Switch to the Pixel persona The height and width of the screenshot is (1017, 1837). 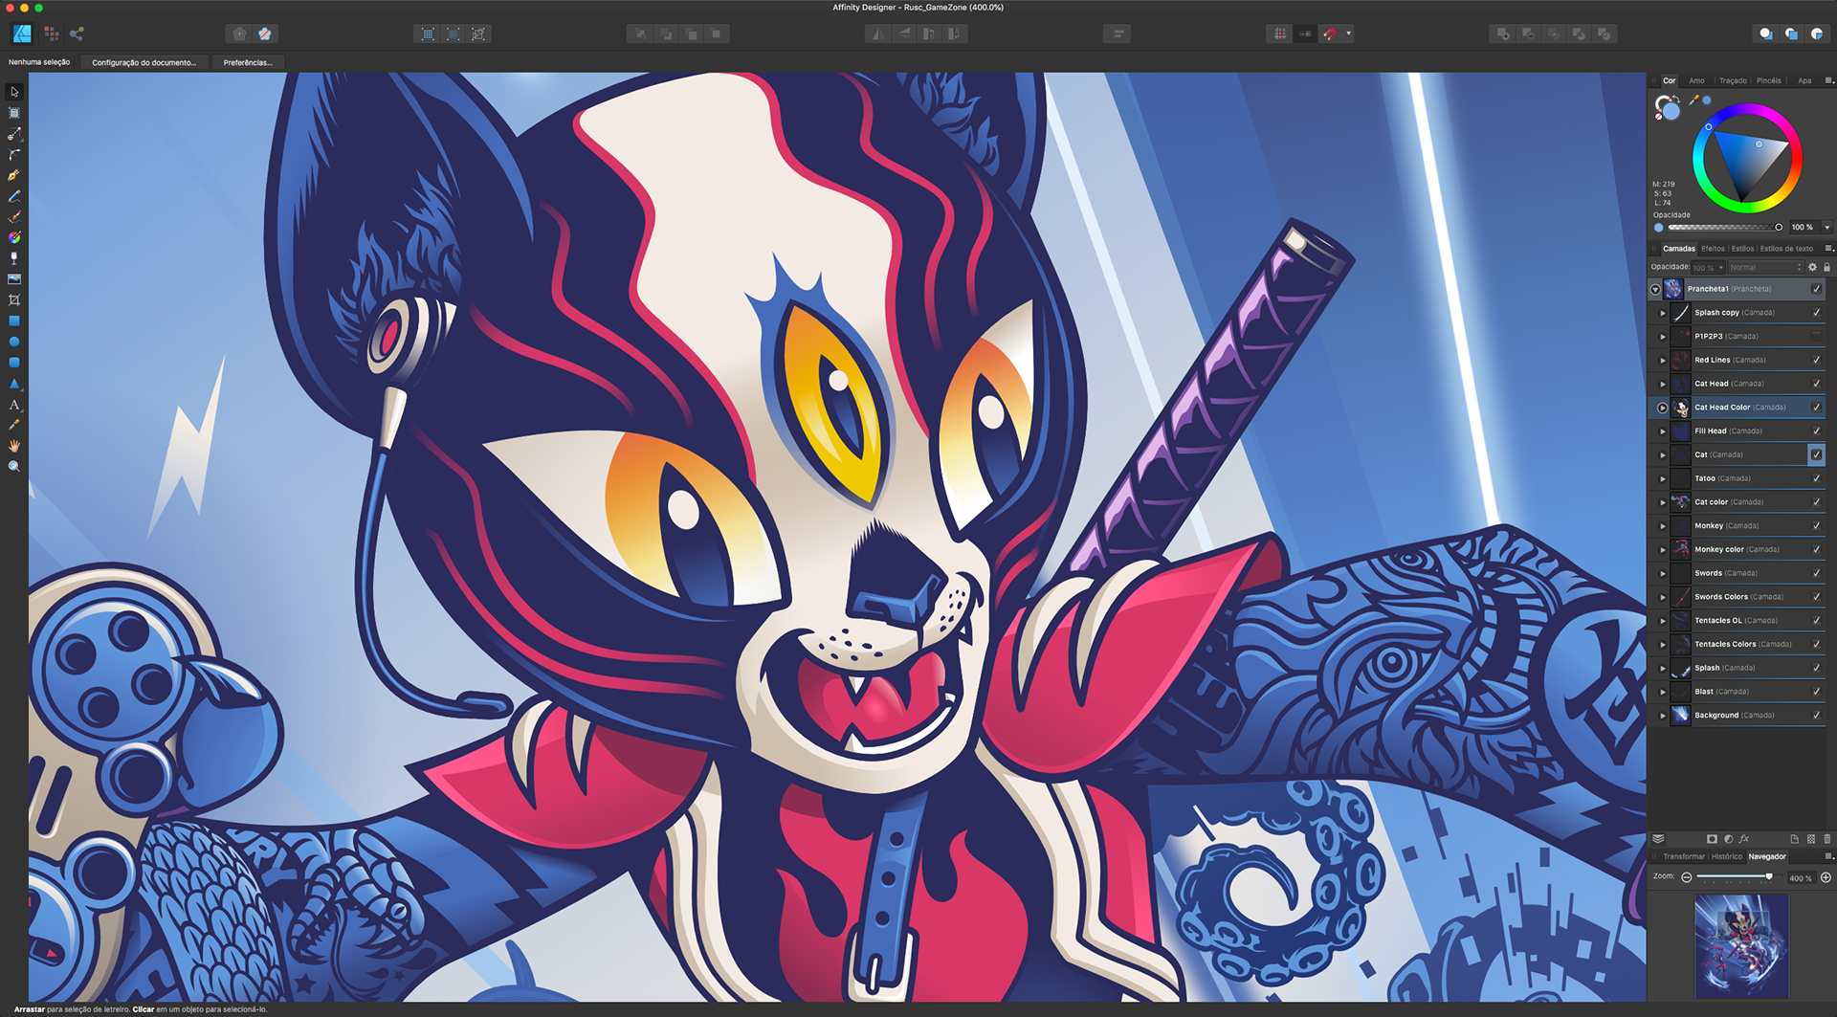(x=52, y=33)
